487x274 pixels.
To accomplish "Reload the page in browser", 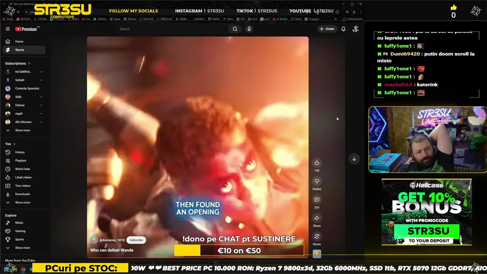I will click(18, 12).
